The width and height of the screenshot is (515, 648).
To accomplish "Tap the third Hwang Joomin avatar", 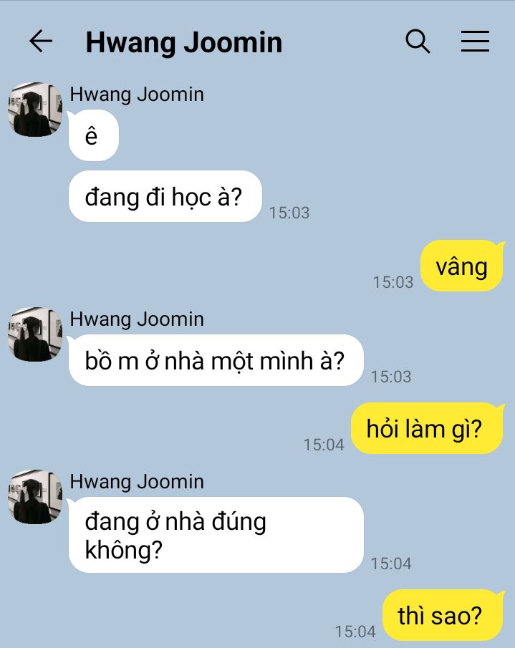I will (35, 497).
